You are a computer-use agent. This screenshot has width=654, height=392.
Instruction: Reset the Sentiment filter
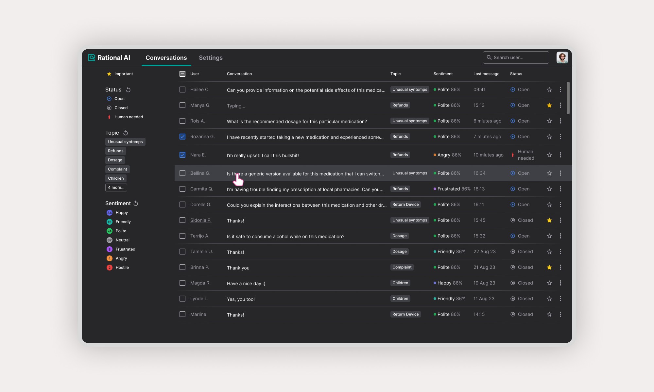point(136,203)
